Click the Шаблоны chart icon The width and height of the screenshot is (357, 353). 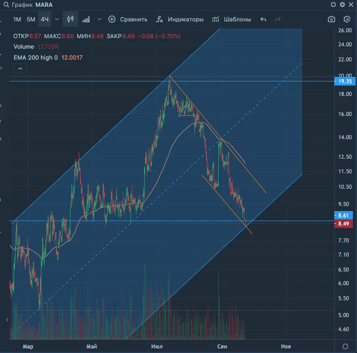[x=216, y=20]
